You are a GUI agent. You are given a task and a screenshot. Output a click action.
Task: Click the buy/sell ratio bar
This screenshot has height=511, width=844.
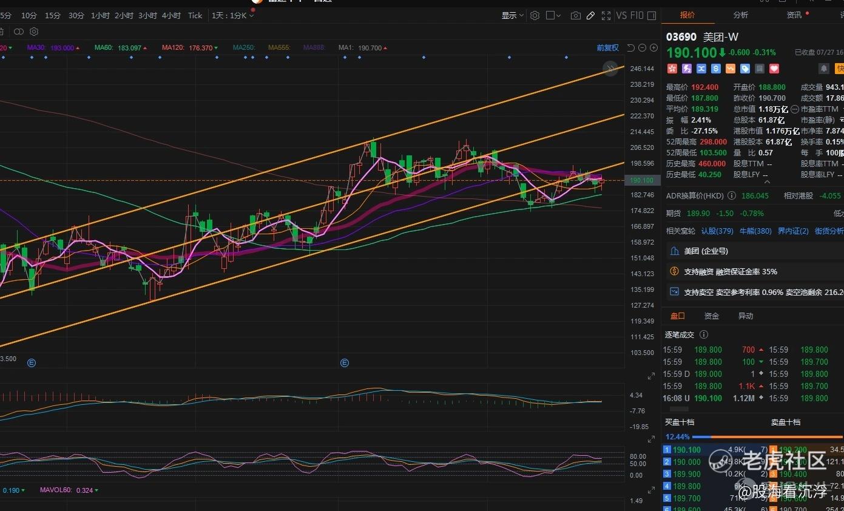(x=767, y=436)
